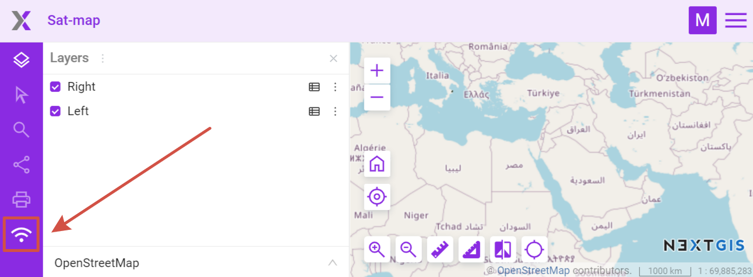
Task: Open the Right layer attribute table
Action: click(314, 87)
